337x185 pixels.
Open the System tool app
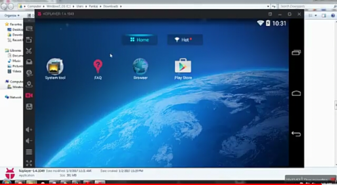click(x=55, y=69)
